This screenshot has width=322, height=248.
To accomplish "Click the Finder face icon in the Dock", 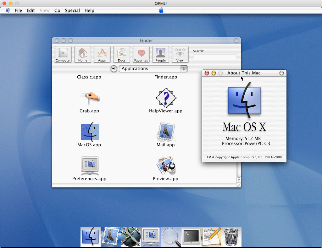I will point(90,236).
